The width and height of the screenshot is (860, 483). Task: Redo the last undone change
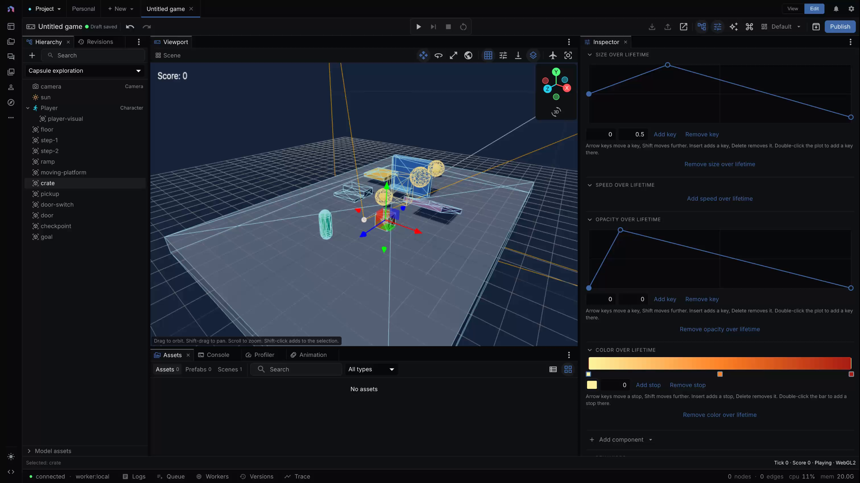(146, 27)
